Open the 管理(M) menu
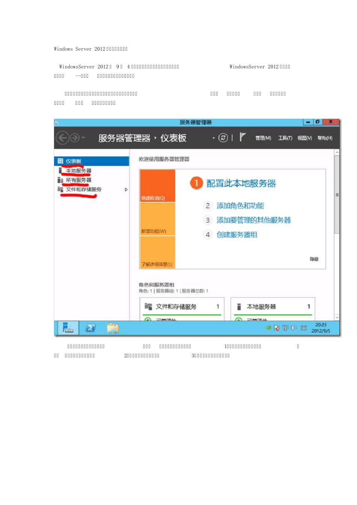This screenshot has width=357, height=505. point(263,138)
